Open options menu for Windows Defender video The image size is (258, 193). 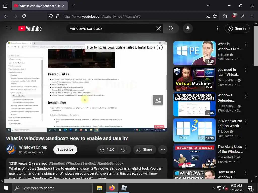click(x=246, y=96)
